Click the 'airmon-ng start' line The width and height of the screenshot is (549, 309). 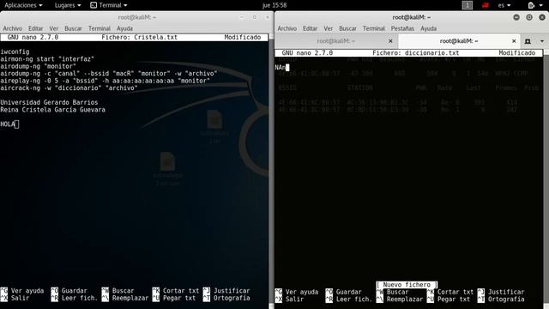click(47, 59)
